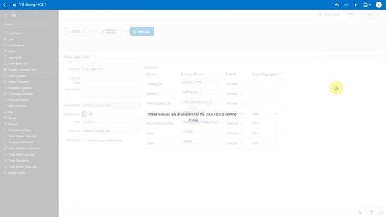Choose the Select Columns step icon
Screen dimensions: 386x217
click(5, 82)
